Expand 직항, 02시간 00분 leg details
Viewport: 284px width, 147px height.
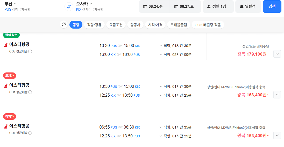175,55
